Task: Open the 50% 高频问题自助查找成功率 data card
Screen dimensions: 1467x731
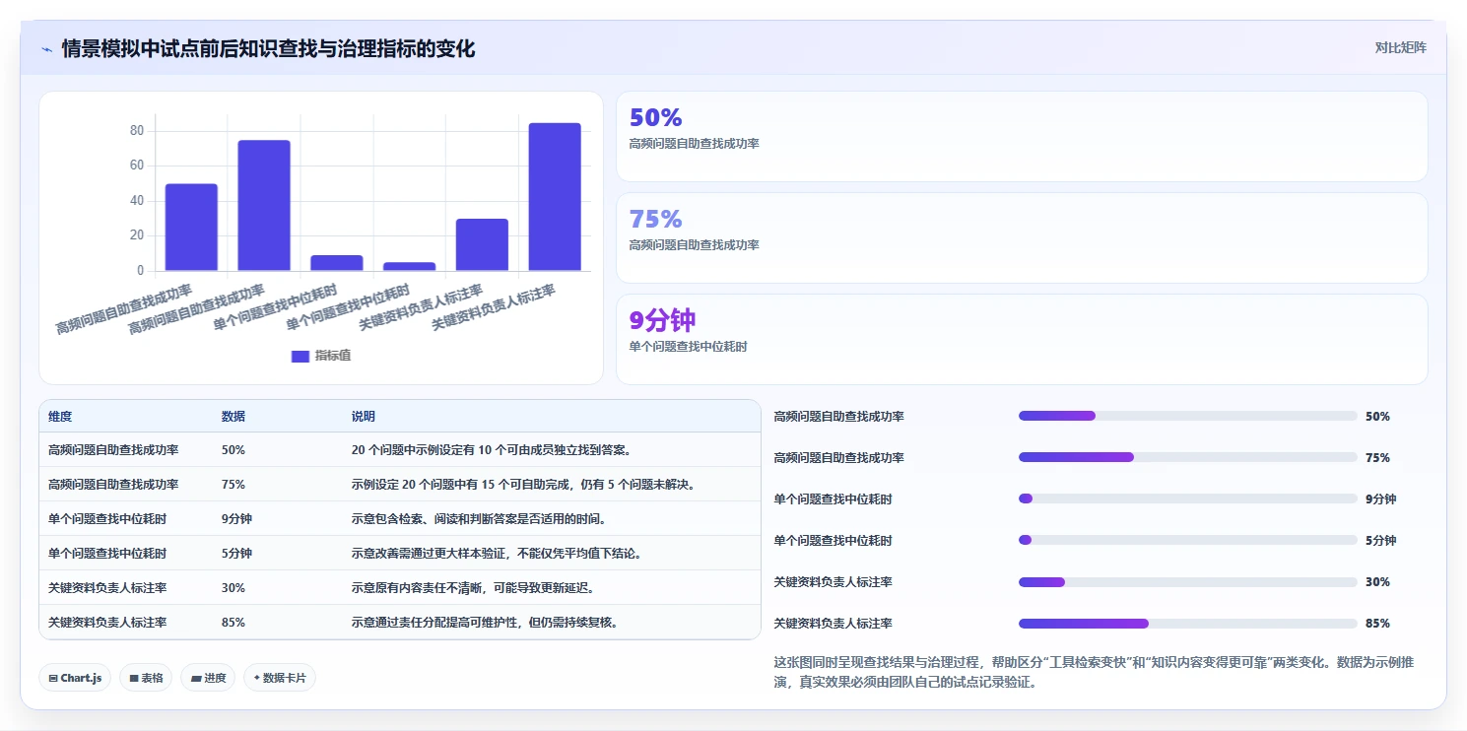Action: pyautogui.click(x=1022, y=137)
